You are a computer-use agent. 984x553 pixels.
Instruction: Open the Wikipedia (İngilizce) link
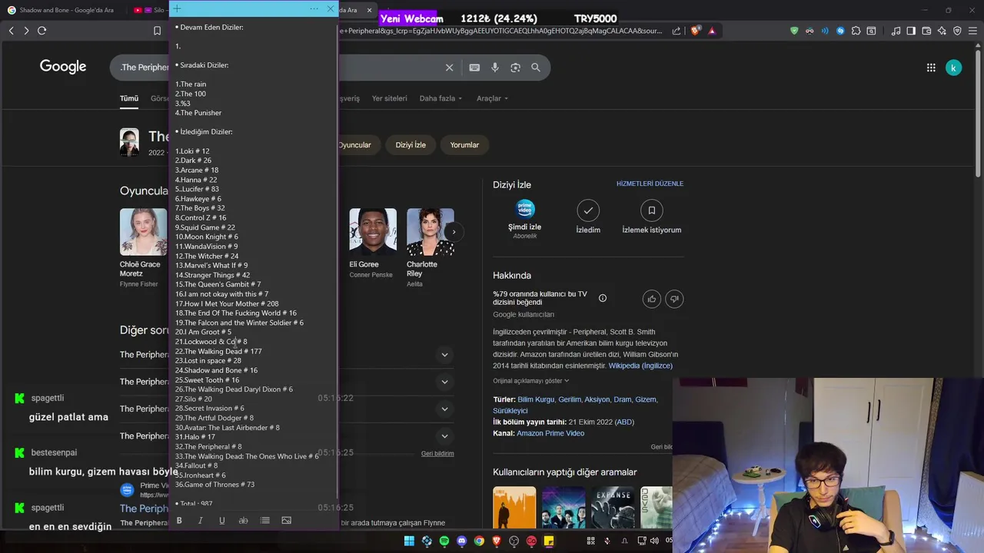coord(640,366)
